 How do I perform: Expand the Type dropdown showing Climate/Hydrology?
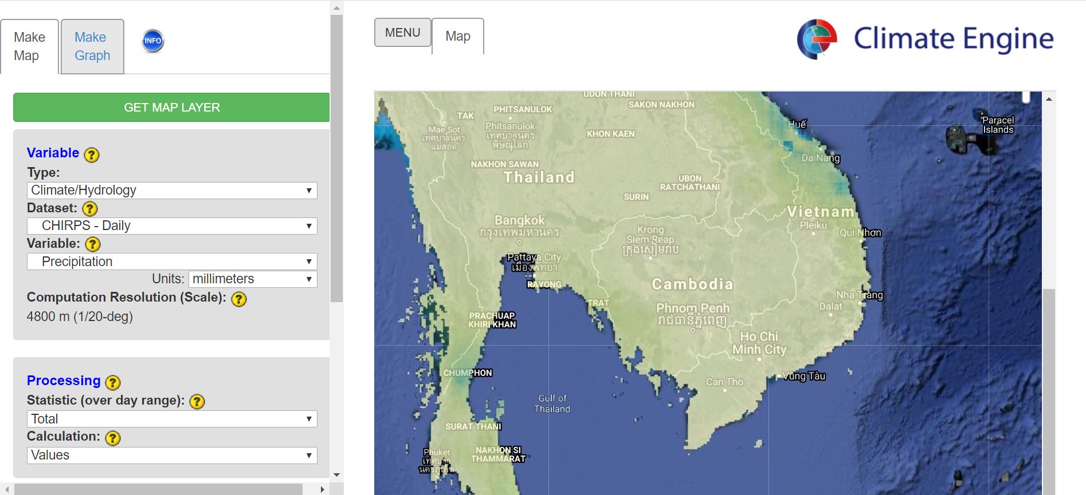click(x=171, y=191)
